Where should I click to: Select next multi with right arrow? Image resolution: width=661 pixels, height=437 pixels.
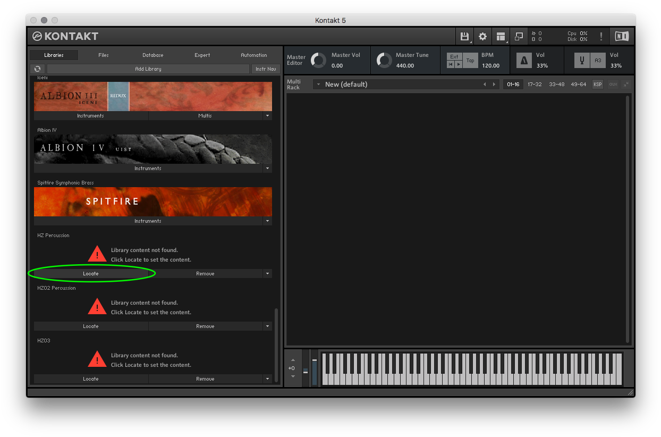click(494, 85)
